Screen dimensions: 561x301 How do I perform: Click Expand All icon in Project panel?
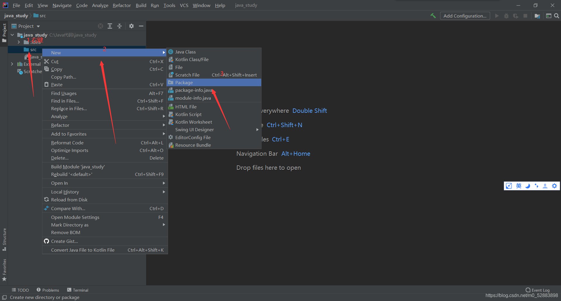point(110,26)
